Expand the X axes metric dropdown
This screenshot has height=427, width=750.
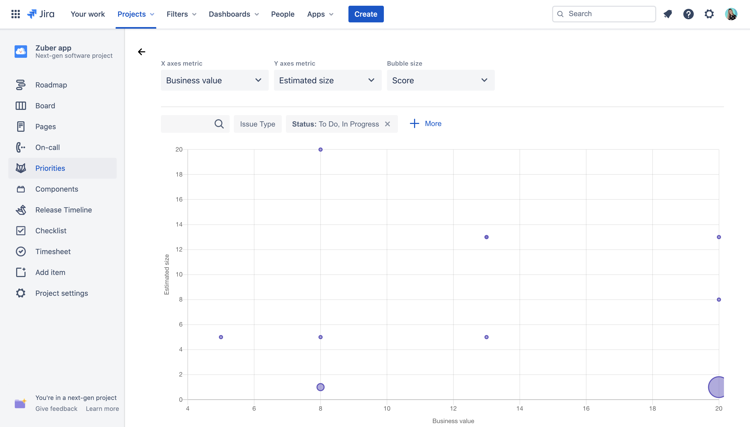click(214, 80)
